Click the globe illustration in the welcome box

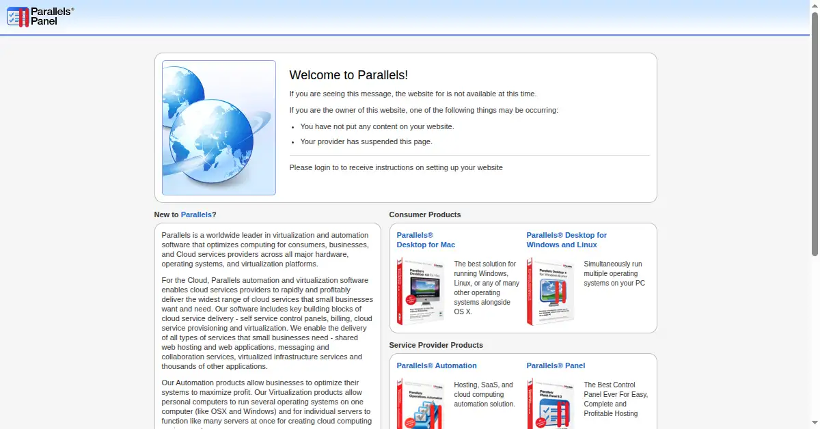(219, 128)
